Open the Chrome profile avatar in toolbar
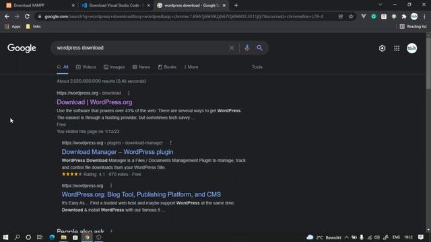The height and width of the screenshot is (242, 431). [x=414, y=16]
